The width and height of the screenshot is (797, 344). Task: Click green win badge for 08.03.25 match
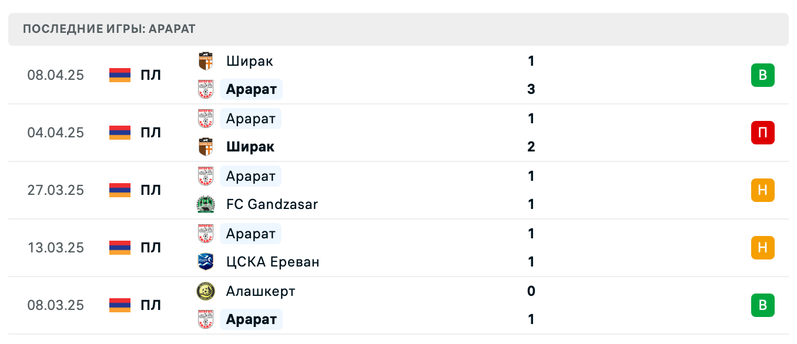[762, 305]
